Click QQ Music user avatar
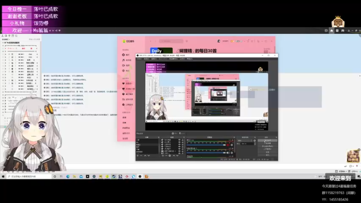 click(219, 41)
